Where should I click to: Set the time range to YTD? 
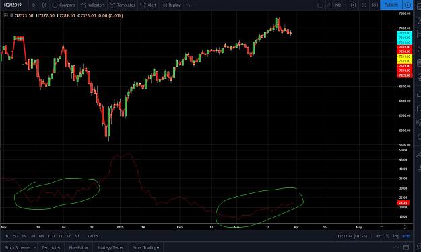click(51, 236)
